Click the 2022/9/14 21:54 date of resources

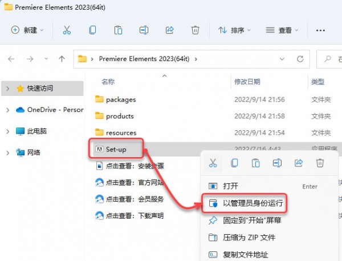click(x=259, y=132)
